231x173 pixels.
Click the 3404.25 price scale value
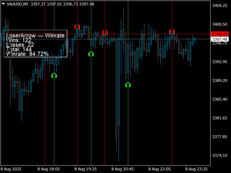(x=219, y=5)
